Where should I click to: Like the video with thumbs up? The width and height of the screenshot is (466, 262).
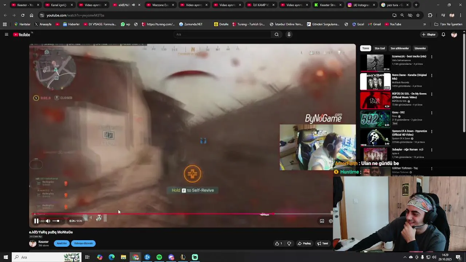279,243
